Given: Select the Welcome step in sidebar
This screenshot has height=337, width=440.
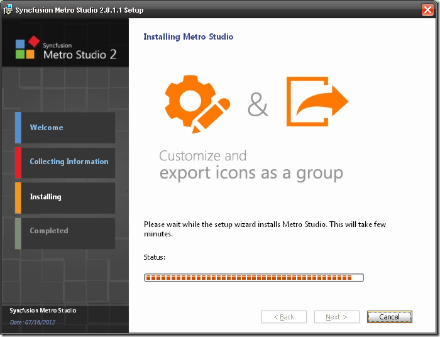Looking at the screenshot, I should click(x=65, y=128).
